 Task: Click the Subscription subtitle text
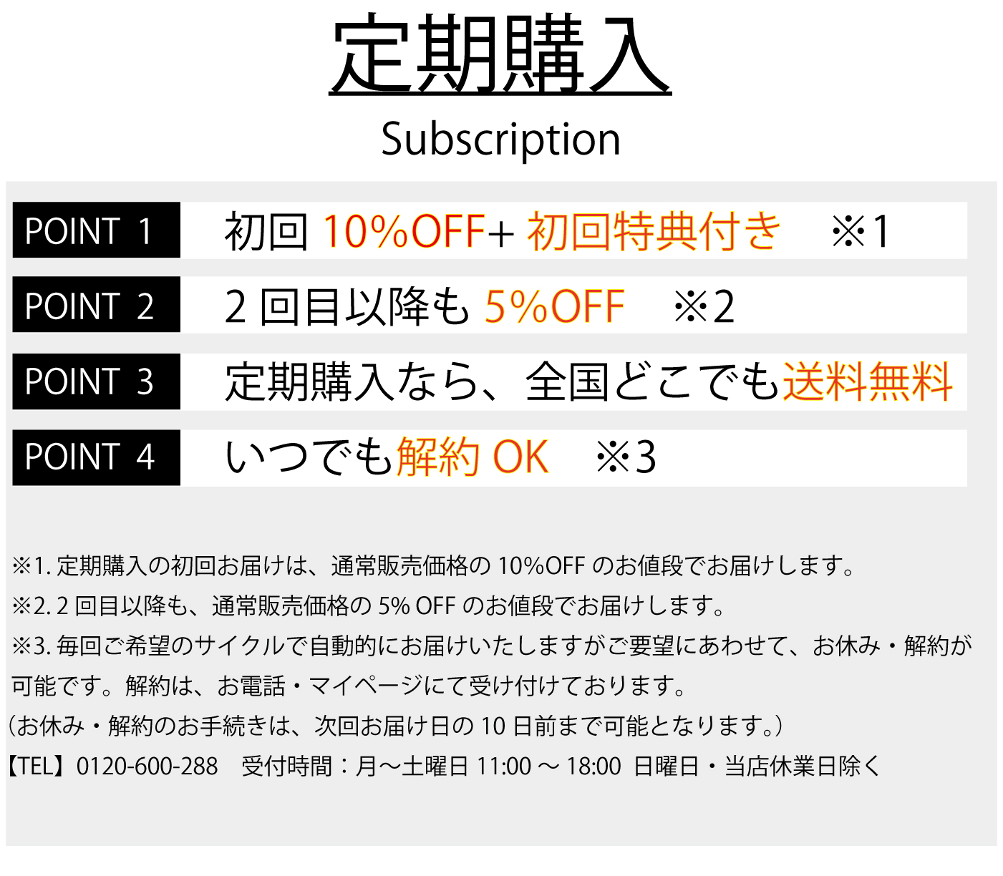500,139
